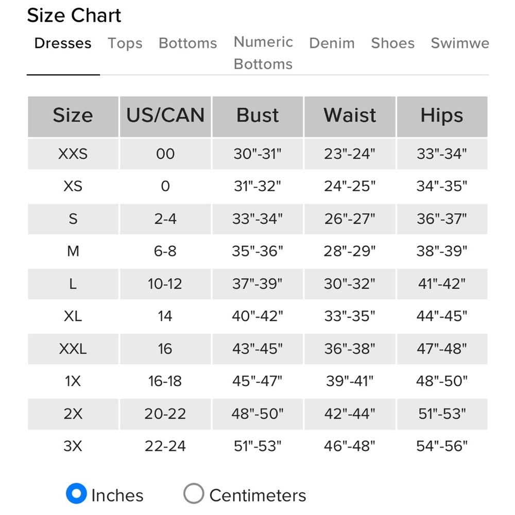Open the Denim size tab
Image resolution: width=515 pixels, height=515 pixels.
coord(332,43)
